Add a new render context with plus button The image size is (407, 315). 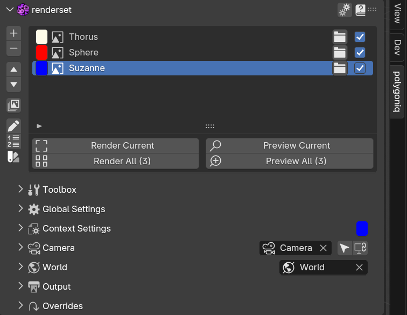pos(13,33)
